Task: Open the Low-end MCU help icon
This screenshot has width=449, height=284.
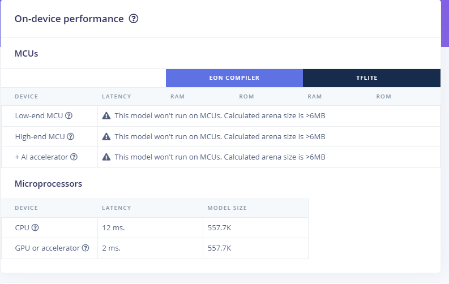Action: 69,115
